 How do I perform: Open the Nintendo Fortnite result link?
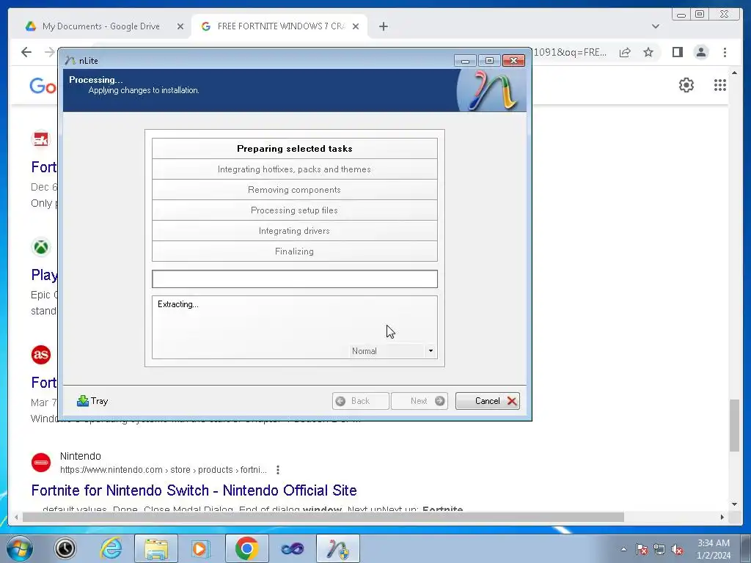coord(194,490)
